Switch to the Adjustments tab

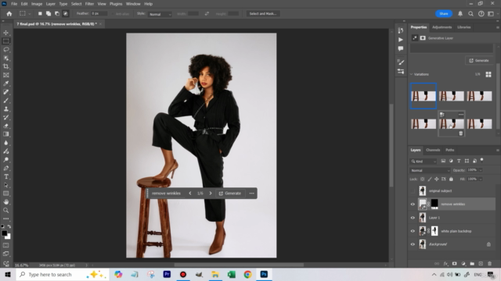click(x=442, y=27)
